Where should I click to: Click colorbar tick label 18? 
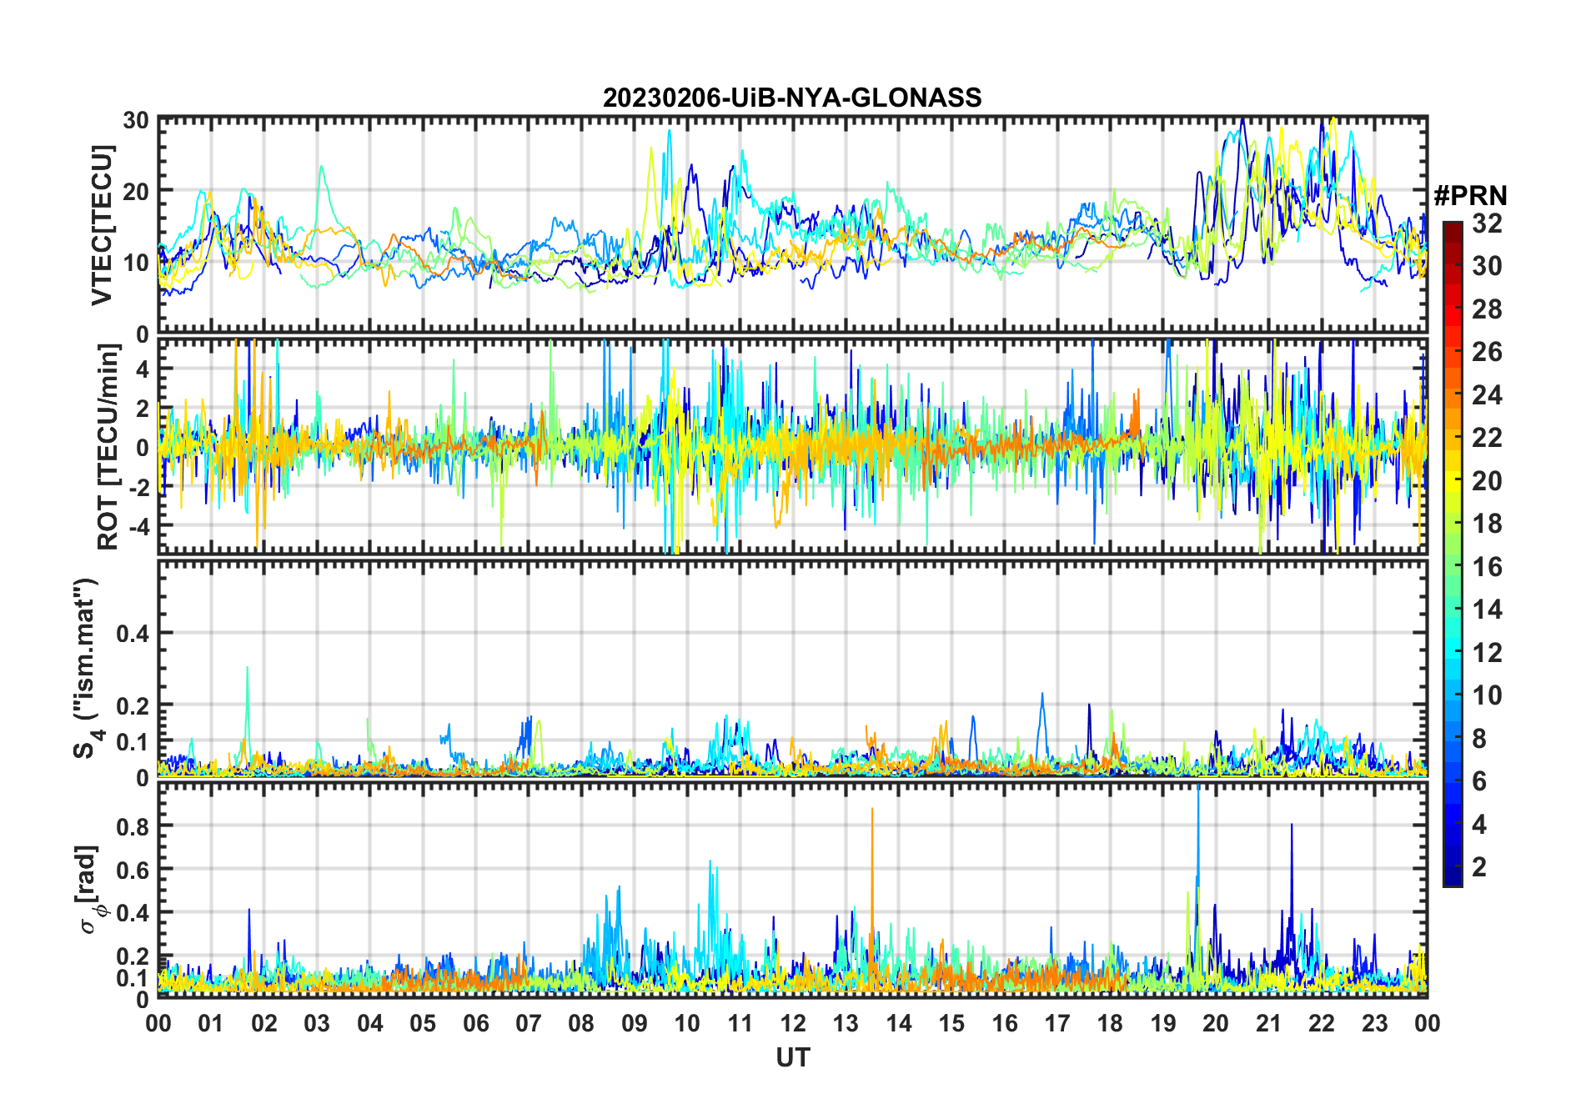click(1487, 524)
